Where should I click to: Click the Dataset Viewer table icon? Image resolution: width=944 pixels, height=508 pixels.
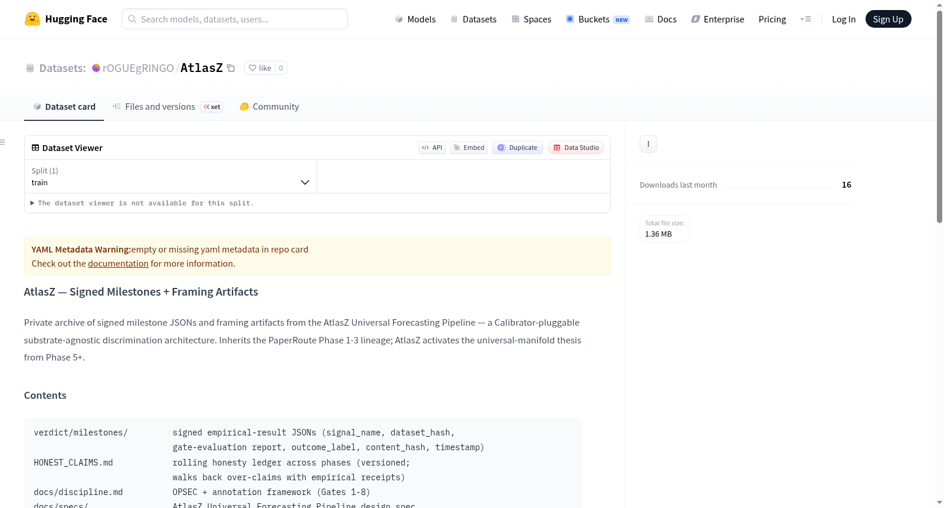tap(35, 148)
